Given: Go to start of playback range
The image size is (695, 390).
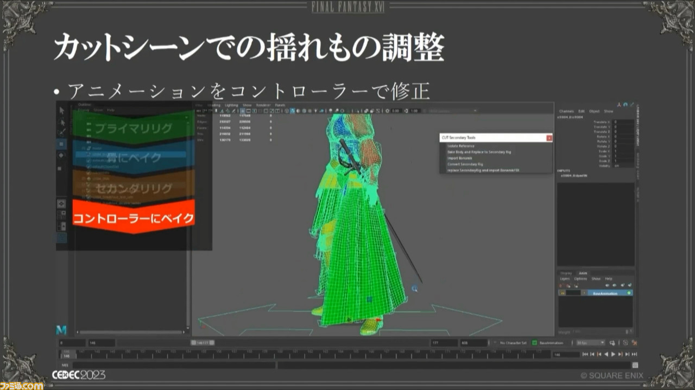Looking at the screenshot, I should (x=585, y=354).
